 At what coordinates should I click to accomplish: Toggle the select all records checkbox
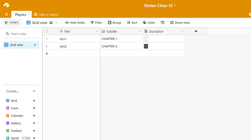[47, 31]
